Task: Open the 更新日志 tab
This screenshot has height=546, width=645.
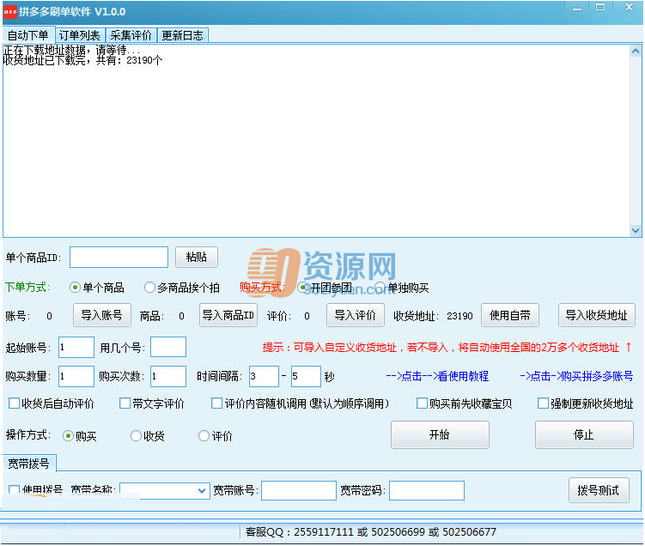Action: 182,36
